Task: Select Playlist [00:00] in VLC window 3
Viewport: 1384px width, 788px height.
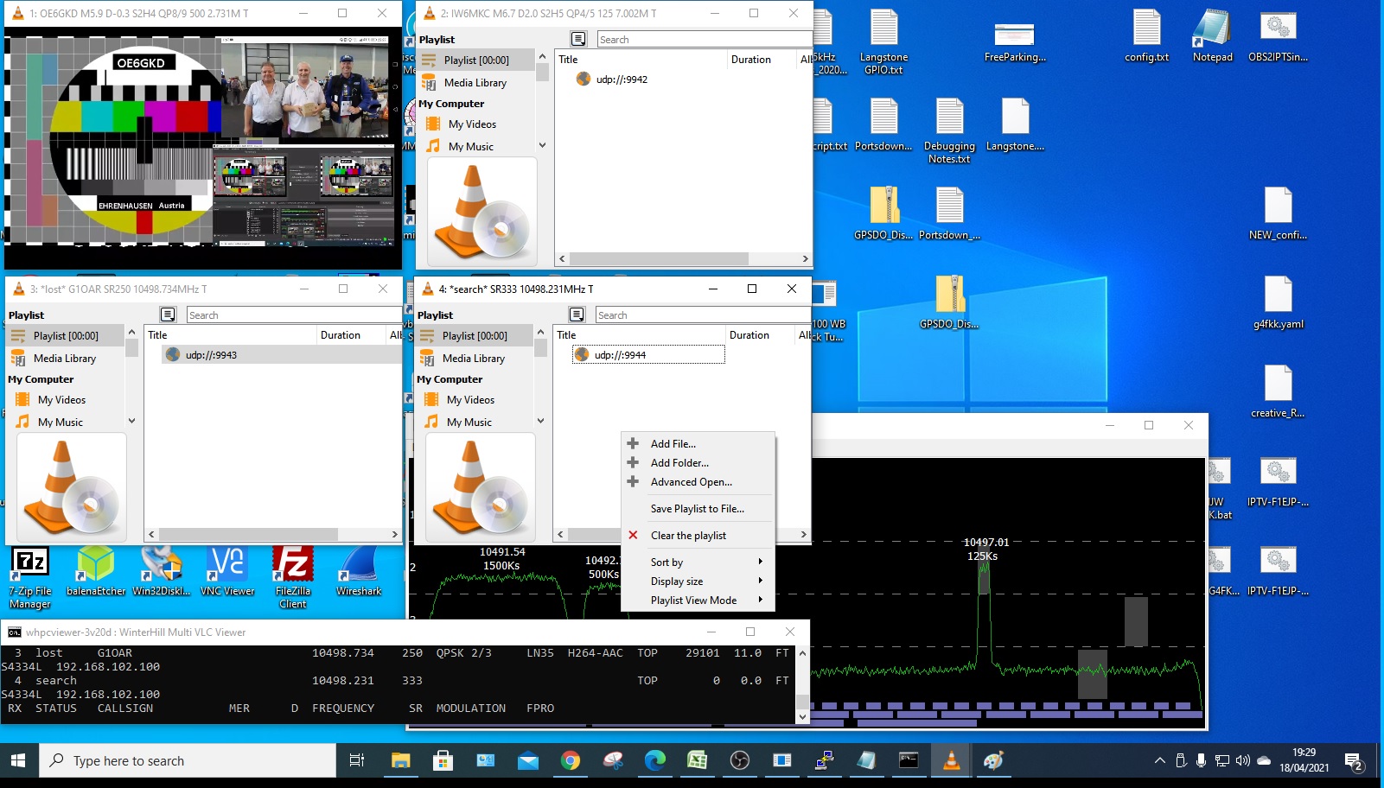Action: pos(66,336)
